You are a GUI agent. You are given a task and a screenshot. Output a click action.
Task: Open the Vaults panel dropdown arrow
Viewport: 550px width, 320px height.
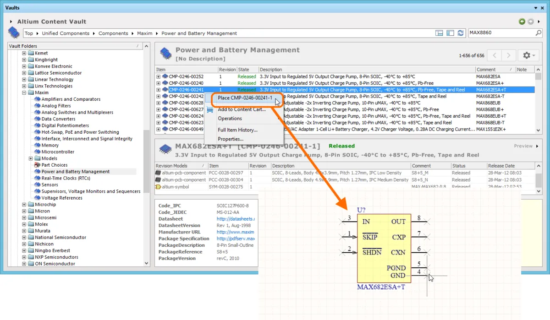point(536,8)
